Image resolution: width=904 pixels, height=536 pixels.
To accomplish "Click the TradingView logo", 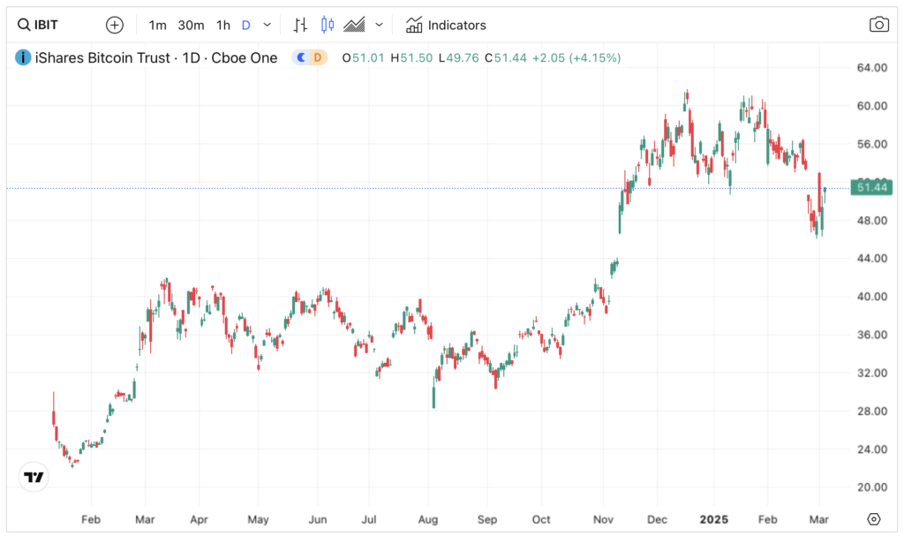I will pos(34,477).
